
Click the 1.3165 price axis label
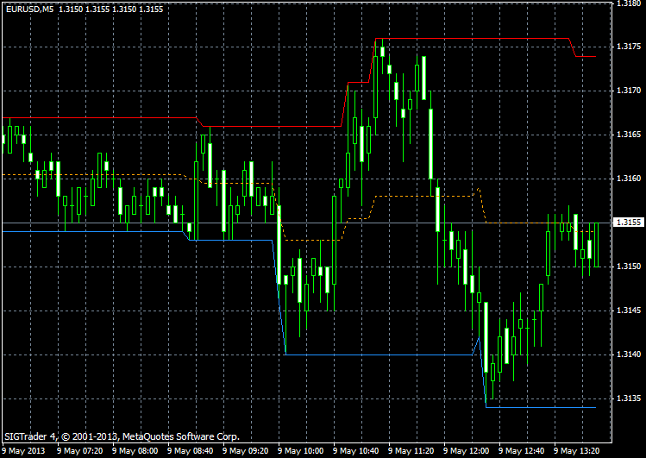629,135
